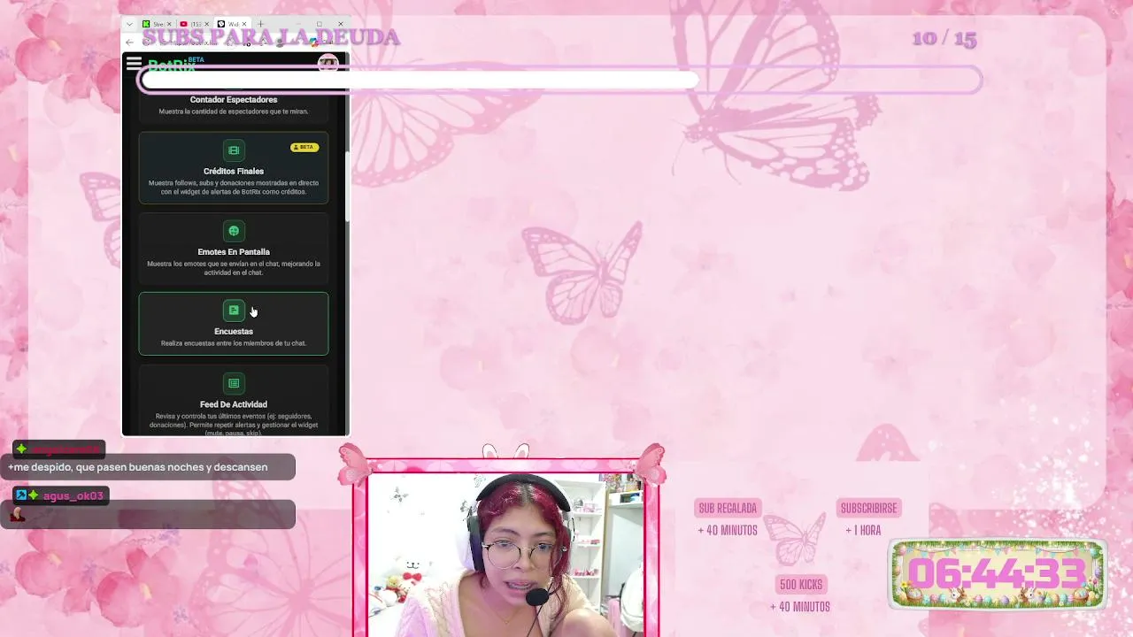Click the 10 / 15 subs goal counter
1133x637 pixels.
pyautogui.click(x=944, y=39)
